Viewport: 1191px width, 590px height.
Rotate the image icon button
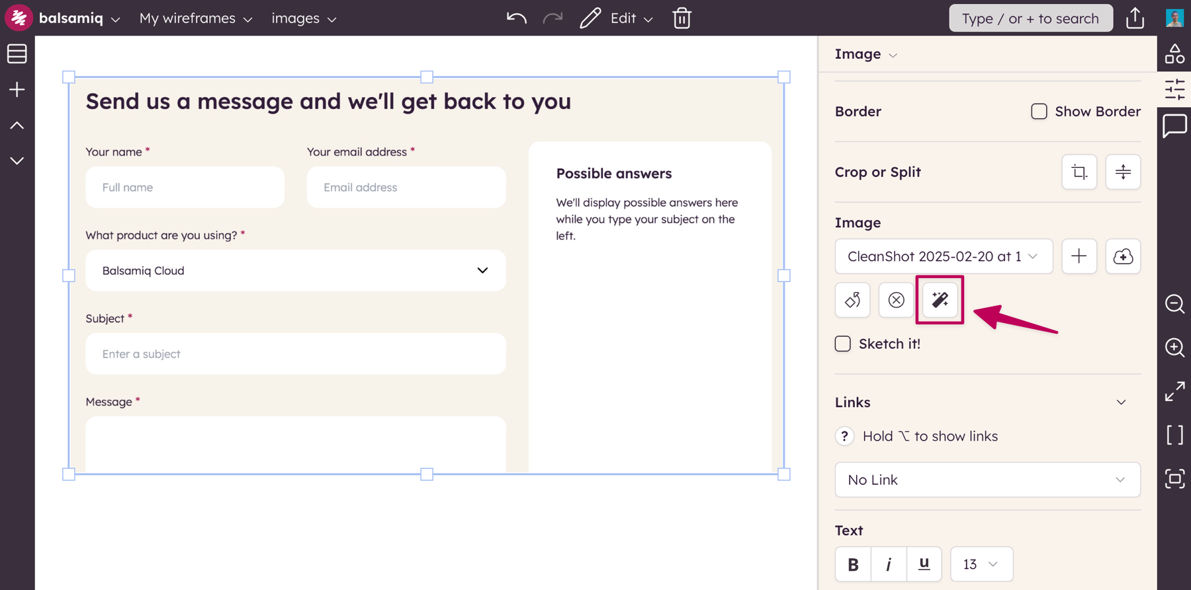pos(853,300)
